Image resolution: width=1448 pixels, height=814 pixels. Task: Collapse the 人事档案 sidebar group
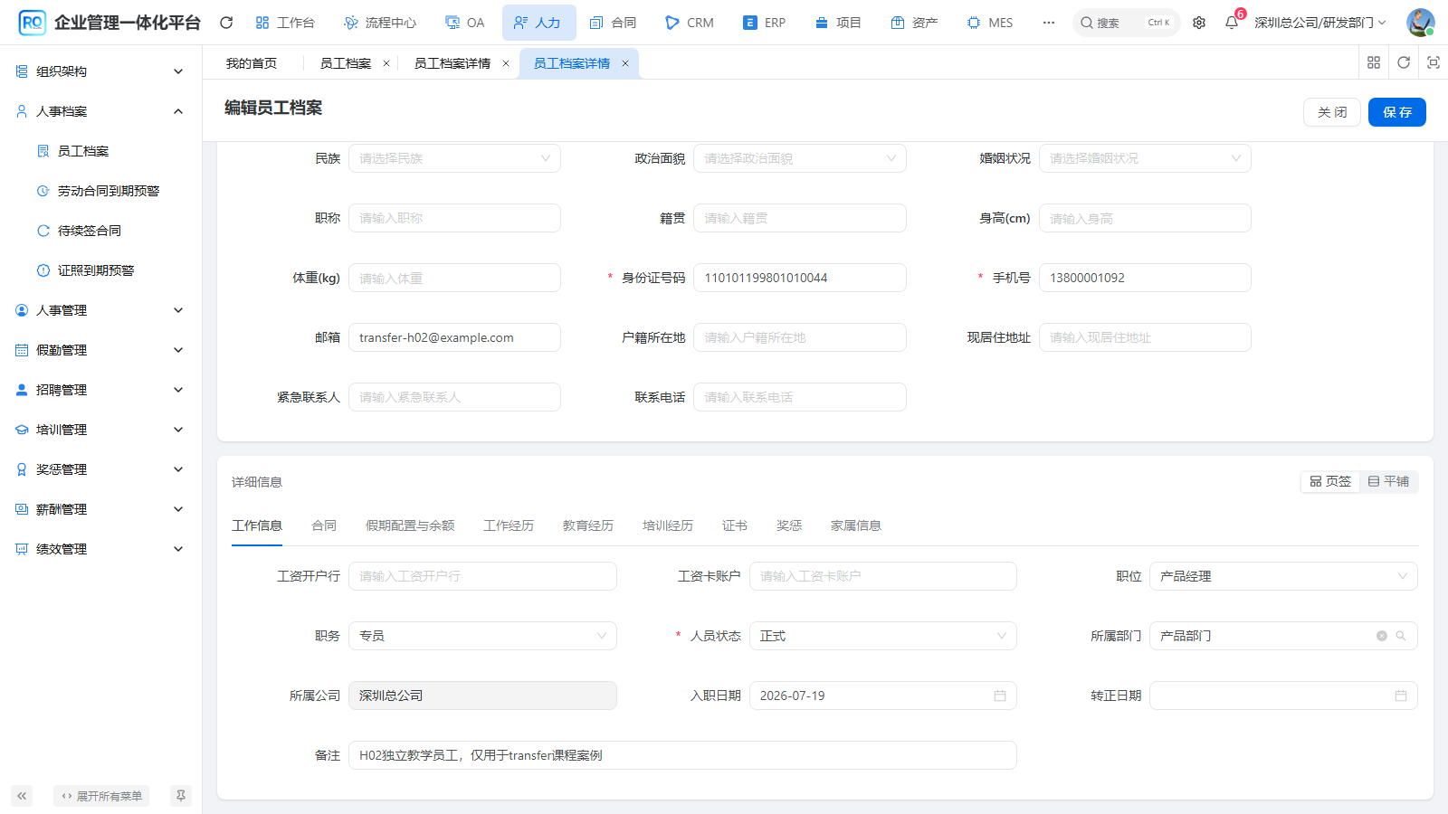(100, 111)
